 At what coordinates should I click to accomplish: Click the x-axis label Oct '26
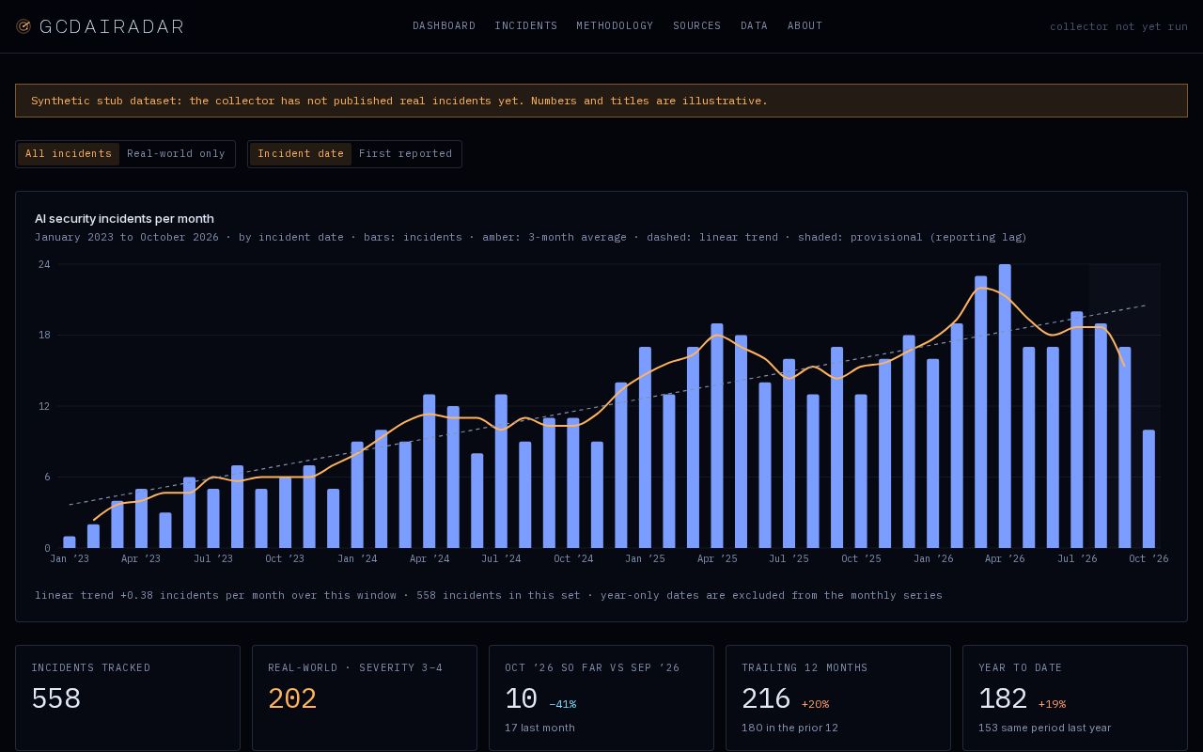1148,559
